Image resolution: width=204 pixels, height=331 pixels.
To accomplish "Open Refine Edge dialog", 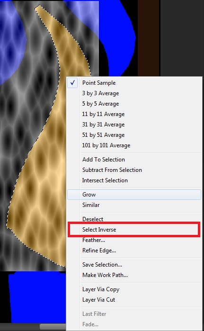I will tap(134, 250).
